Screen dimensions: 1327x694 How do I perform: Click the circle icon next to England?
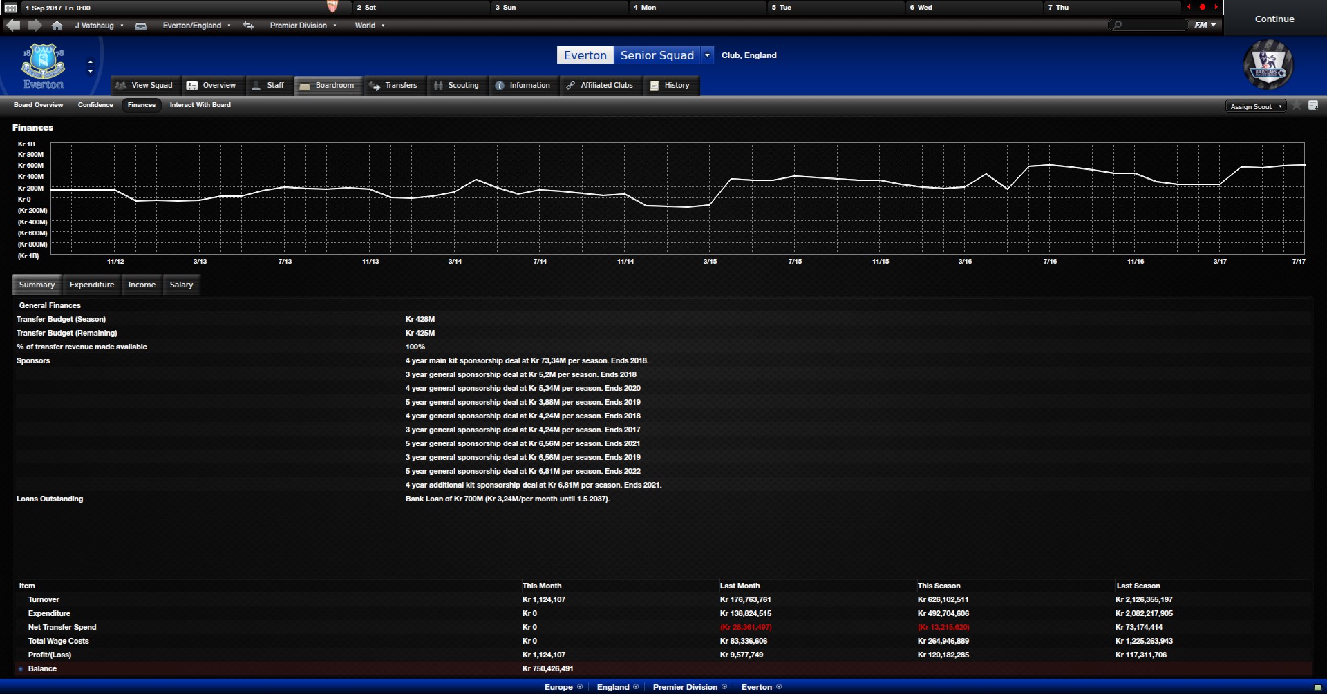(636, 686)
